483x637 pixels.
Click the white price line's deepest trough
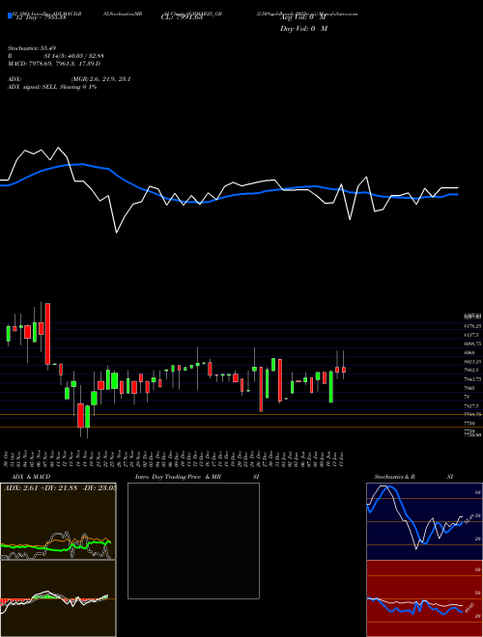(117, 233)
